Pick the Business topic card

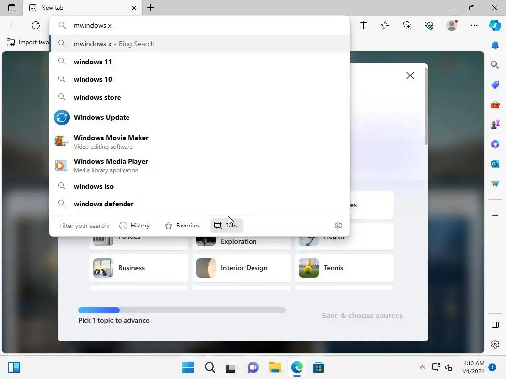coord(139,268)
